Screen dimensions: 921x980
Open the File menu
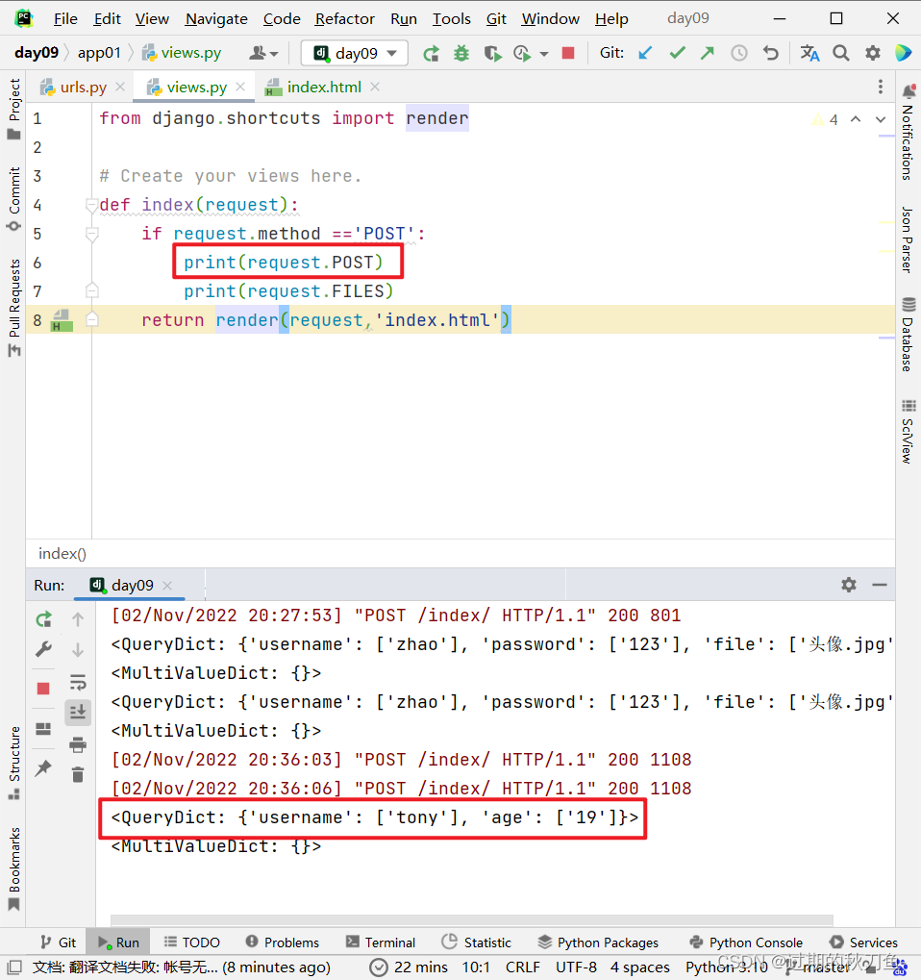click(x=65, y=18)
